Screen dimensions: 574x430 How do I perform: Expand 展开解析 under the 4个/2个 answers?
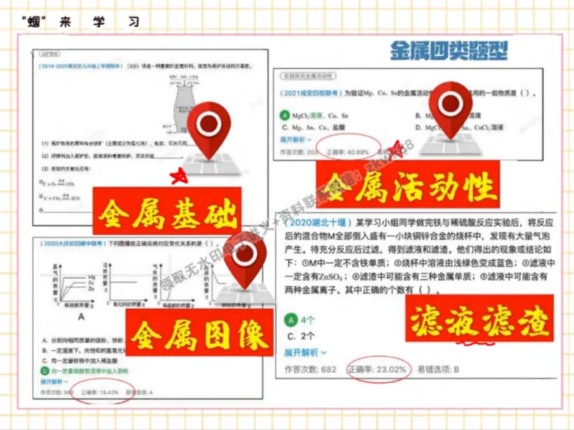point(305,353)
